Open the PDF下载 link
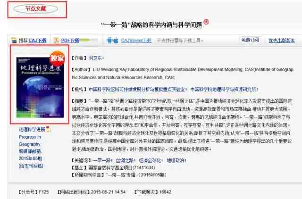The width and height of the screenshot is (302, 199). click(x=70, y=41)
